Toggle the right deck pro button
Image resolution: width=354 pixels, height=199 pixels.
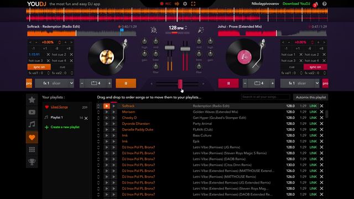coord(325,83)
